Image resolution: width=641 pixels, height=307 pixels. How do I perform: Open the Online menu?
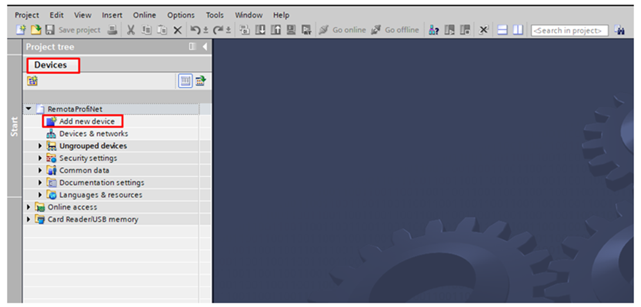tap(144, 15)
